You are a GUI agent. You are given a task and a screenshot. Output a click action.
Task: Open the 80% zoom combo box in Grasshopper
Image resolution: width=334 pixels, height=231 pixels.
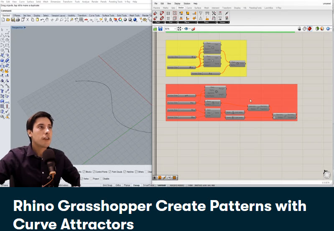[x=171, y=29]
